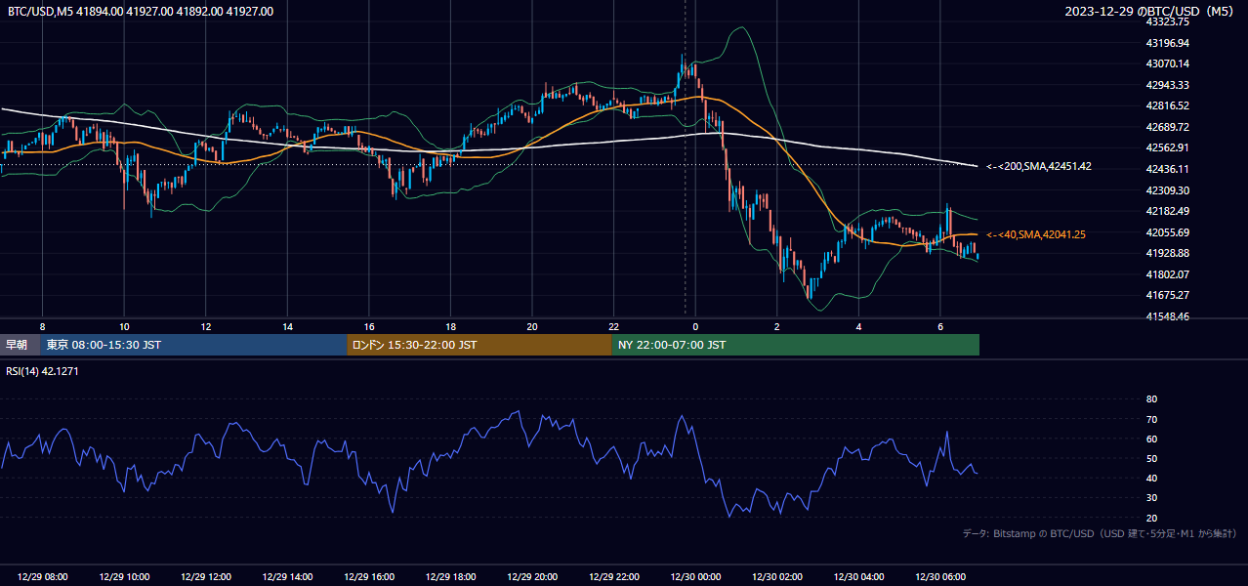This screenshot has width=1248, height=586.
Task: Click the RSI scale value 70
Action: 1151,419
